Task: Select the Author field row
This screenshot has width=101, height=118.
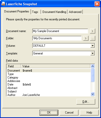Action: click(x=48, y=95)
